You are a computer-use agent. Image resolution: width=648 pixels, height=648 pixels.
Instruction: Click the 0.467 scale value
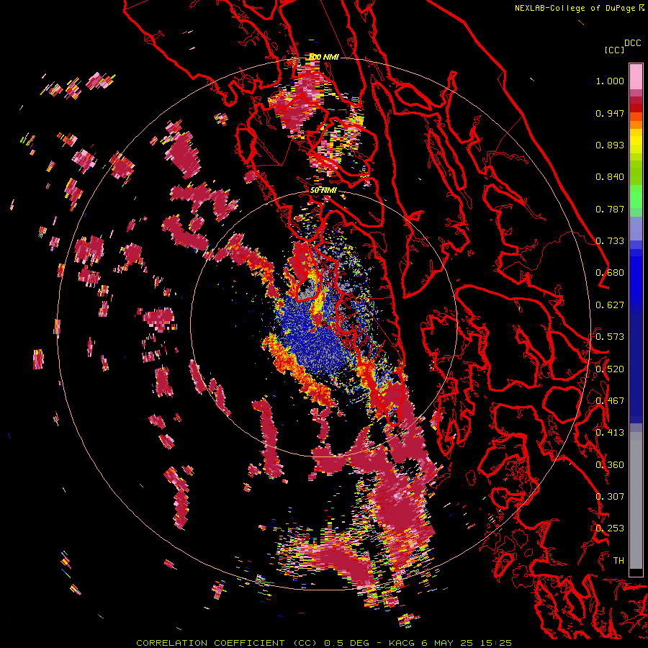click(x=610, y=401)
